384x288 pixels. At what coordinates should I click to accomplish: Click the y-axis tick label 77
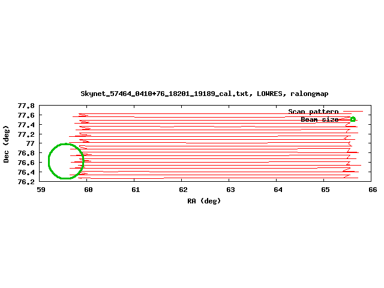(31, 143)
